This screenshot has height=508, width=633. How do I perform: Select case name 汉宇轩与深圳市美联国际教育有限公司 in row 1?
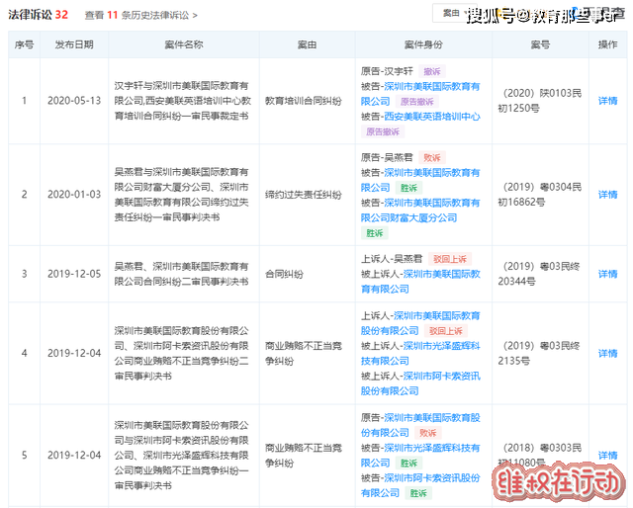pos(182,101)
